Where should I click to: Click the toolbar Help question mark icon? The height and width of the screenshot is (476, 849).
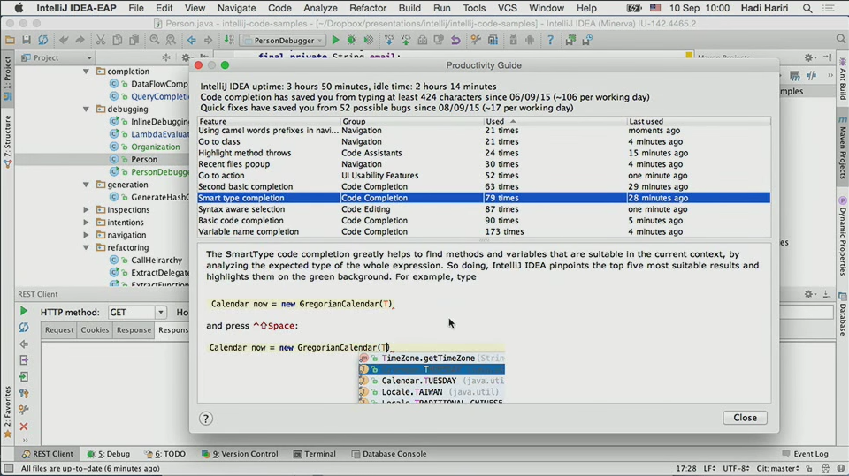(550, 40)
